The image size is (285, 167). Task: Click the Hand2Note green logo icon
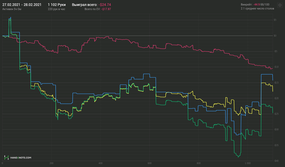(x=7, y=157)
